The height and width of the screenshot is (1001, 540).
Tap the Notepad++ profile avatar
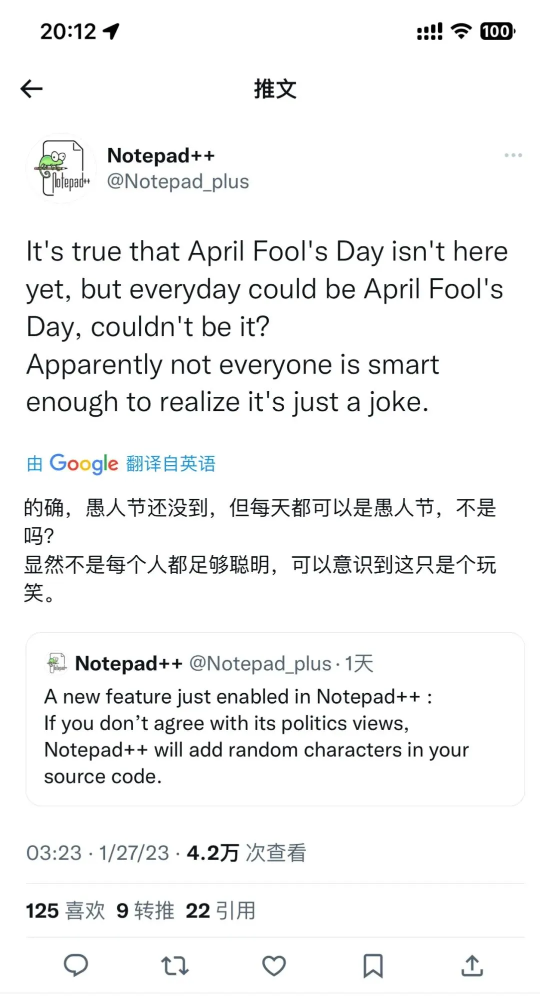click(x=61, y=168)
